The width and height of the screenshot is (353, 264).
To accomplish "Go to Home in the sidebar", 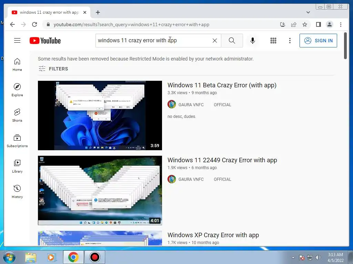I will point(17,65).
